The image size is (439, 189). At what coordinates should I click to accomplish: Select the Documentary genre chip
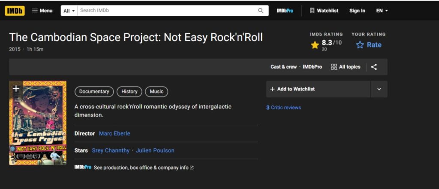[x=94, y=92]
